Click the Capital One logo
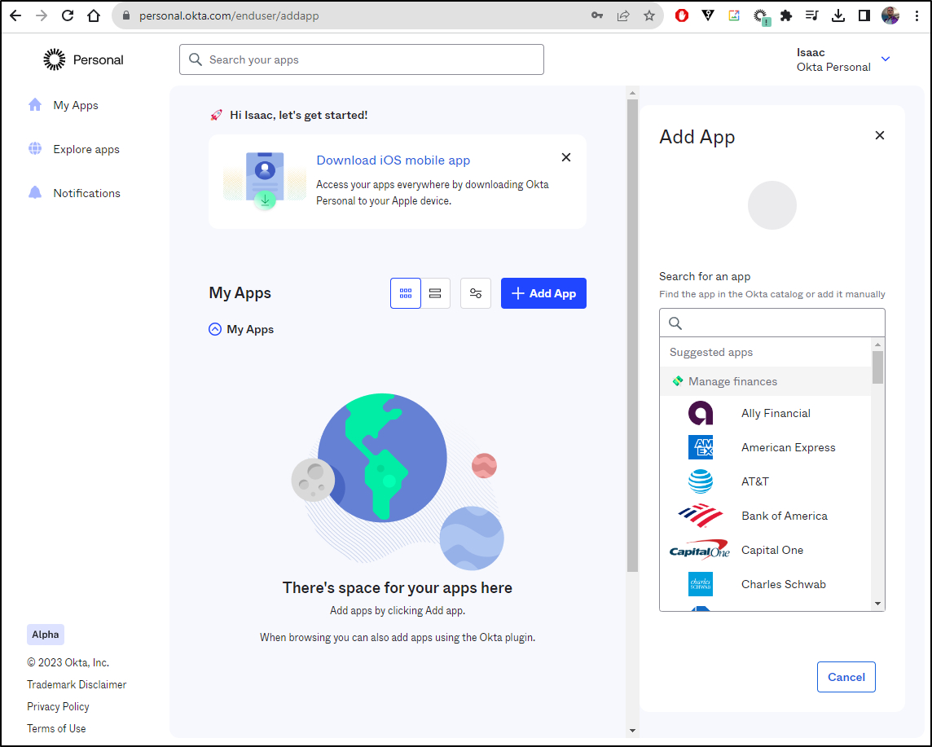 point(700,551)
